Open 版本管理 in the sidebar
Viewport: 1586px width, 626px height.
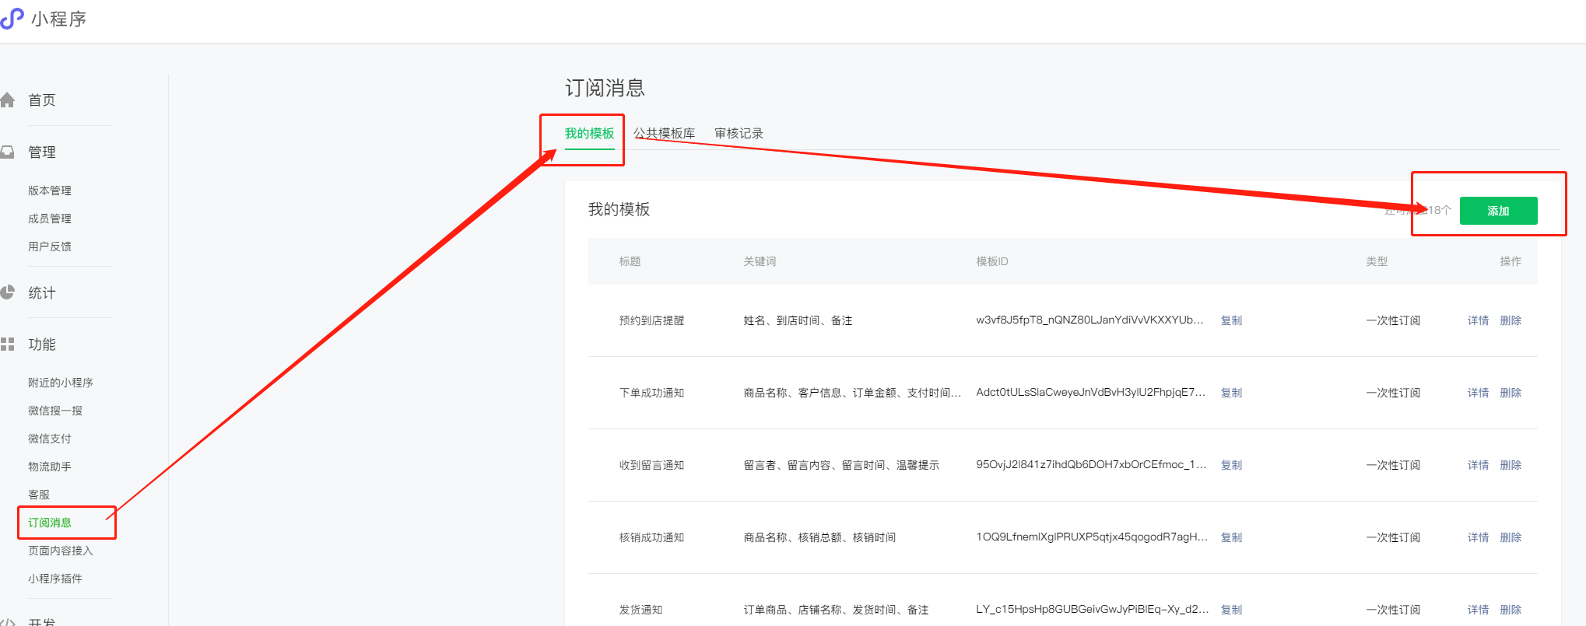tap(50, 191)
